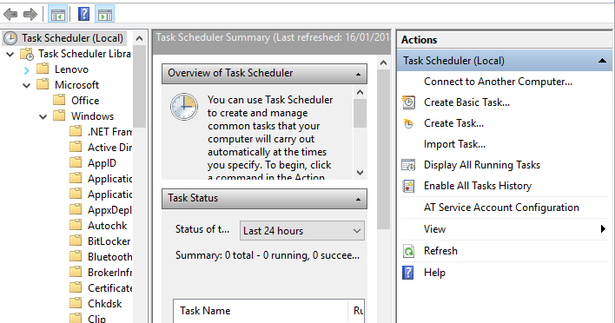The width and height of the screenshot is (615, 323).
Task: Toggle the Show/Hide Action Pane icon
Action: tap(105, 15)
